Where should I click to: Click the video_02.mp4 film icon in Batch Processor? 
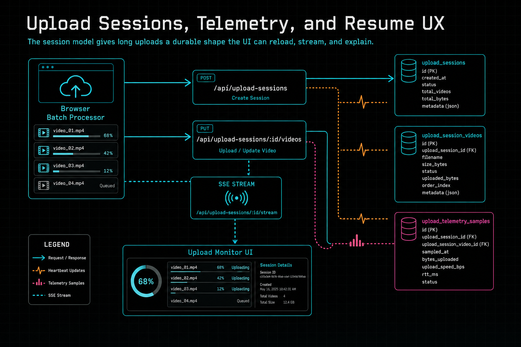(43, 150)
